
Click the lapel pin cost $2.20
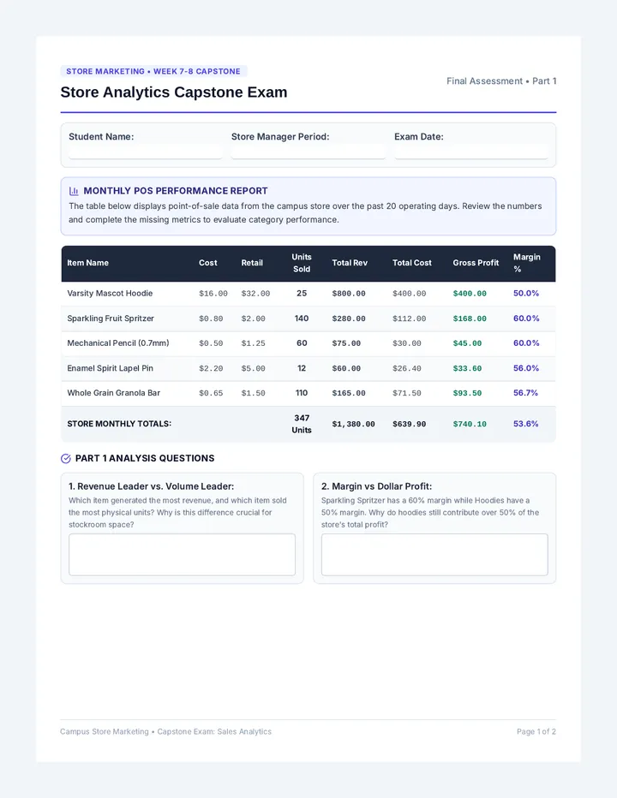coord(211,368)
